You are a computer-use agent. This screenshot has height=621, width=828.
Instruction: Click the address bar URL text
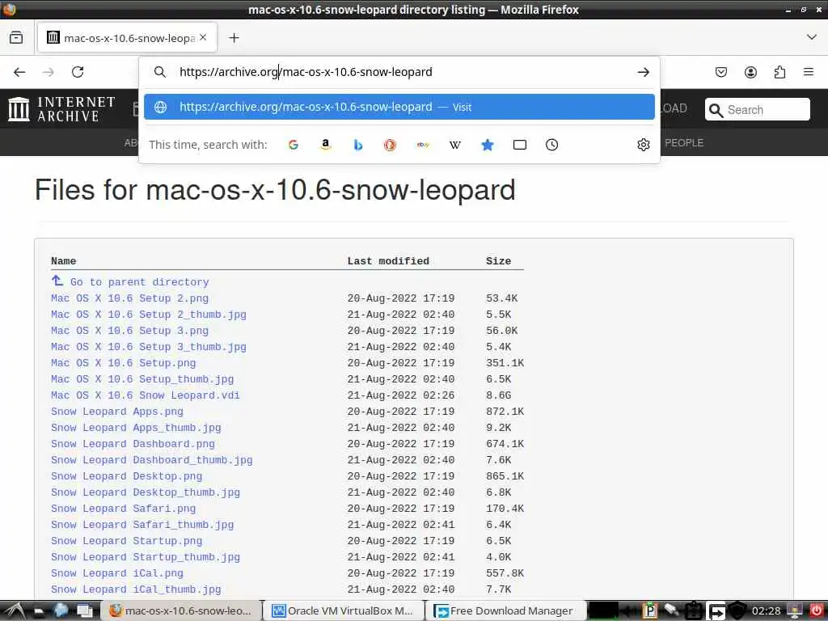(x=306, y=72)
